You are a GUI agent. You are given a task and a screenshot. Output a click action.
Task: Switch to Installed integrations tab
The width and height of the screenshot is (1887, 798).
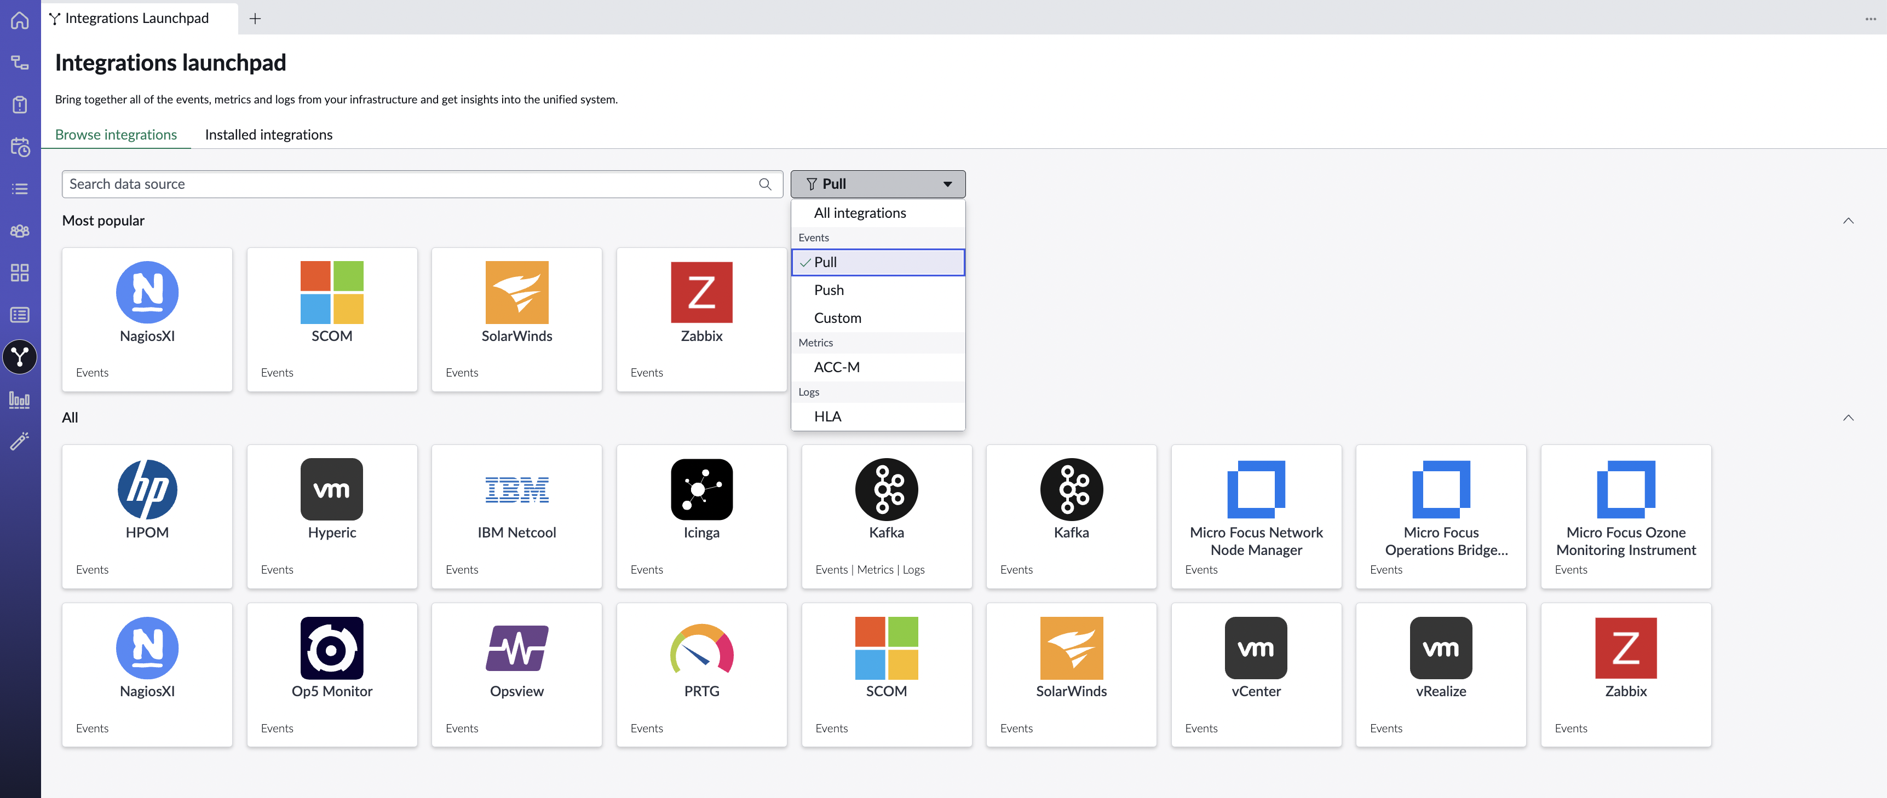click(x=269, y=135)
